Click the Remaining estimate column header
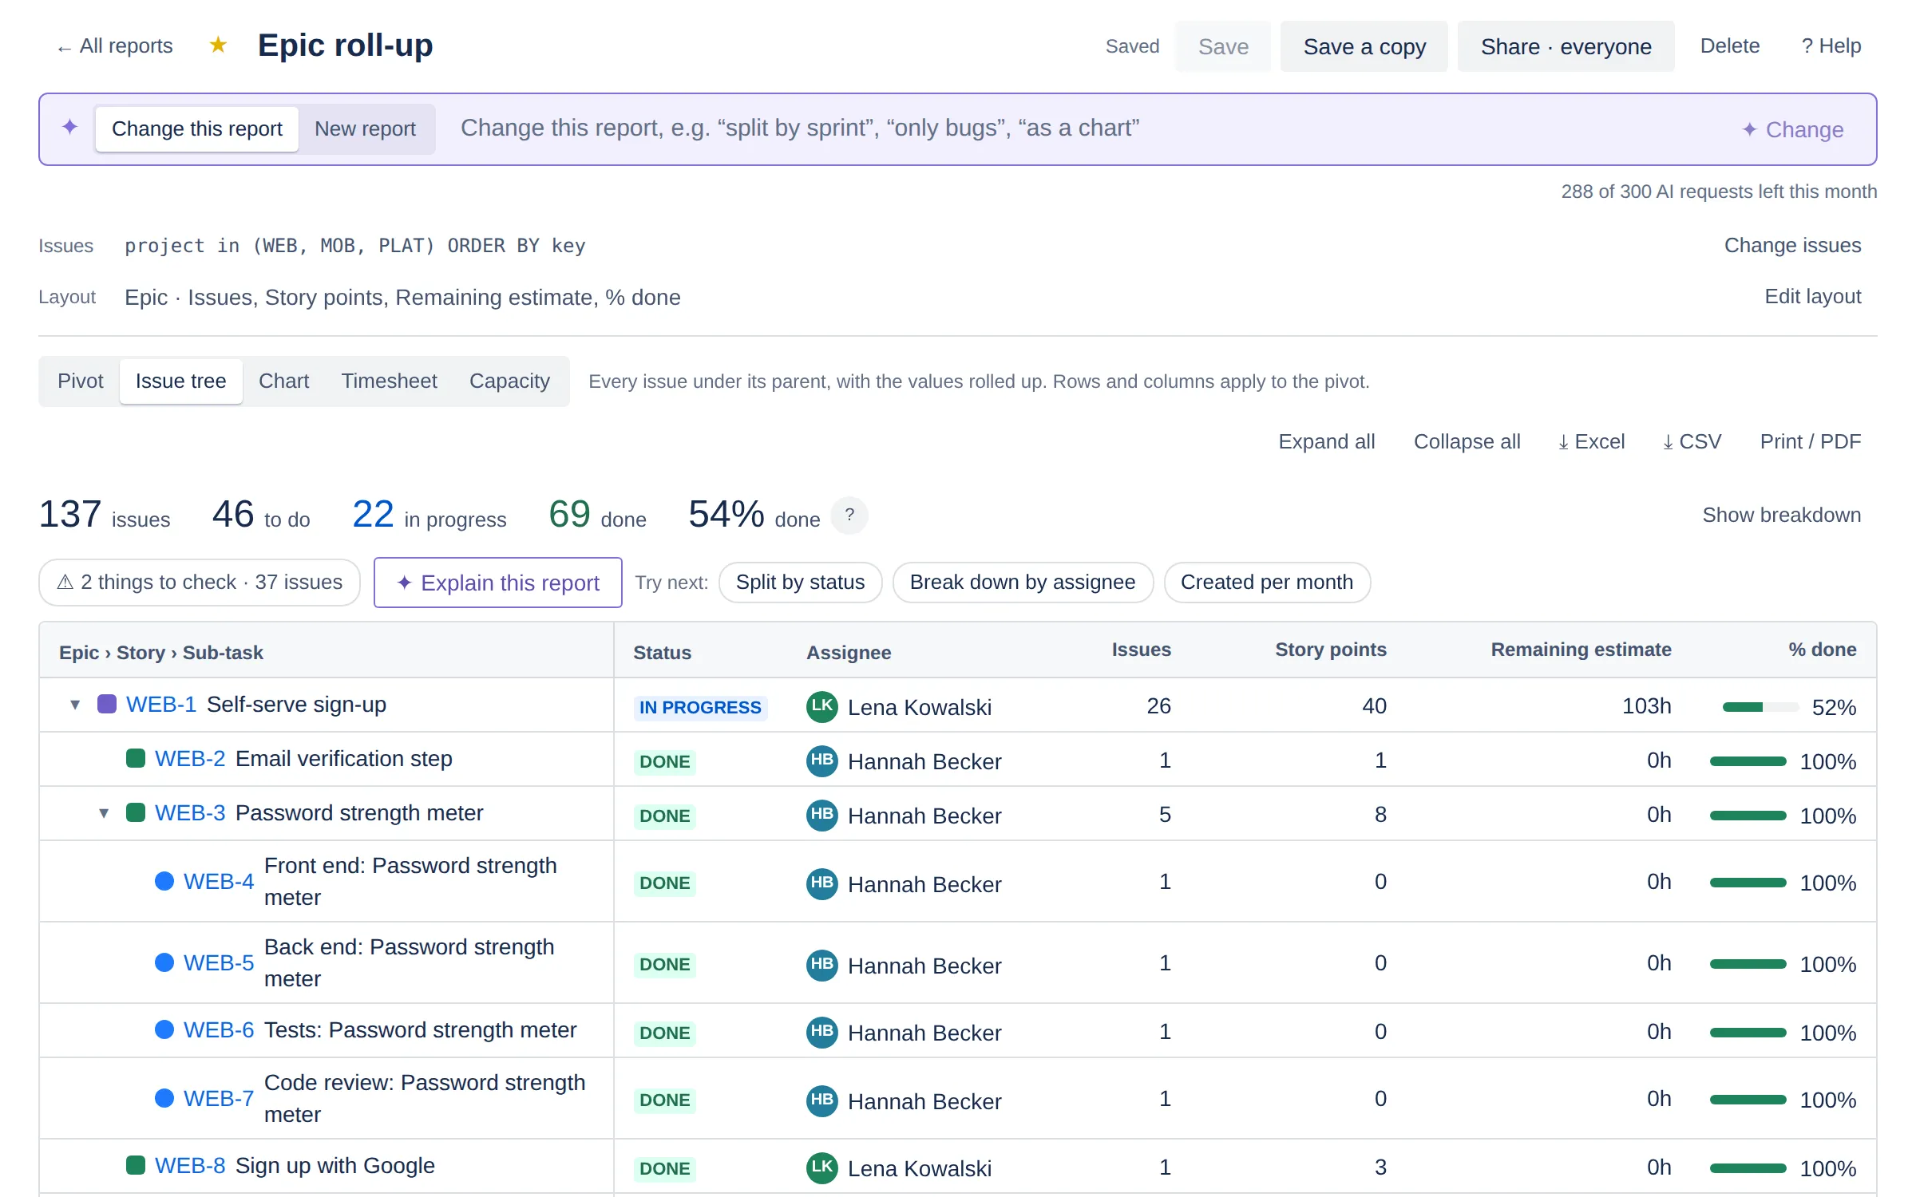Viewport: 1916px width, 1197px height. [x=1581, y=650]
